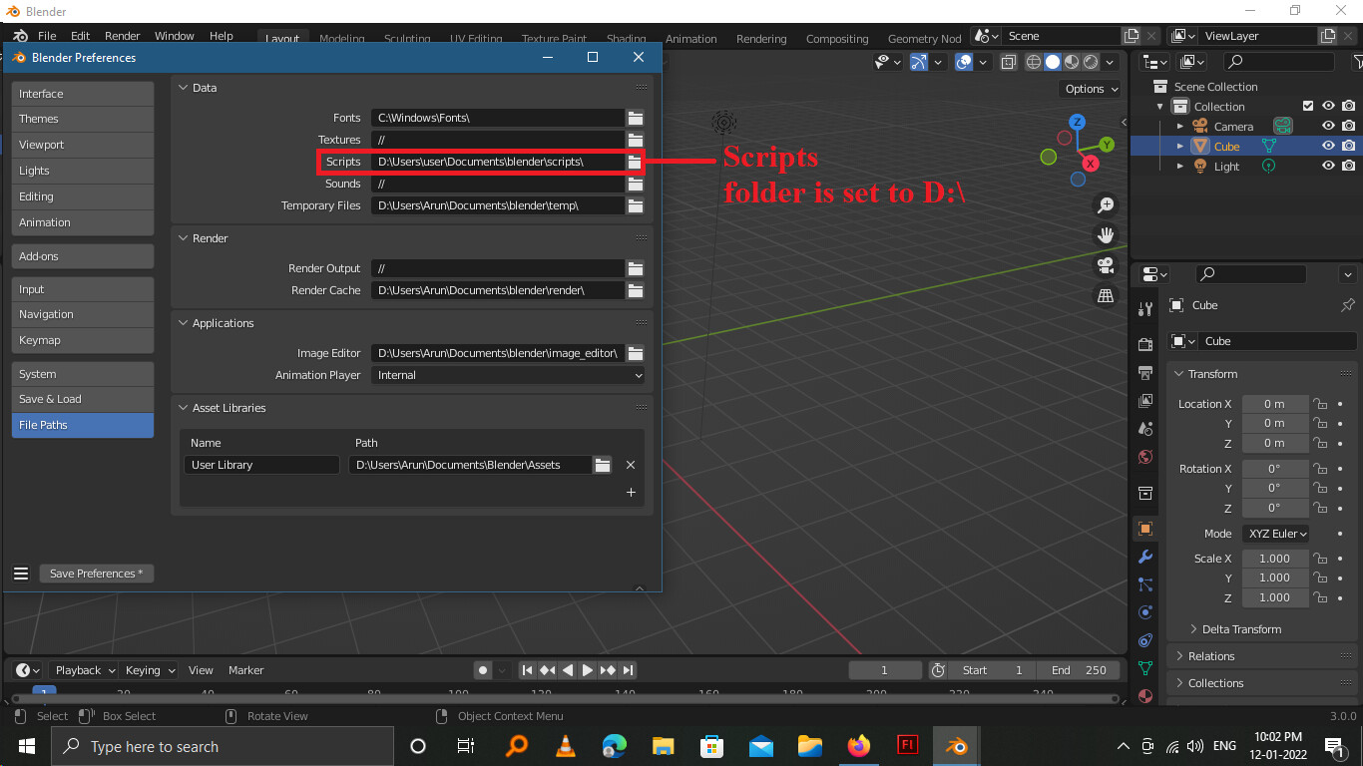1363x766 pixels.
Task: Add a new asset library with plus button
Action: coord(631,492)
